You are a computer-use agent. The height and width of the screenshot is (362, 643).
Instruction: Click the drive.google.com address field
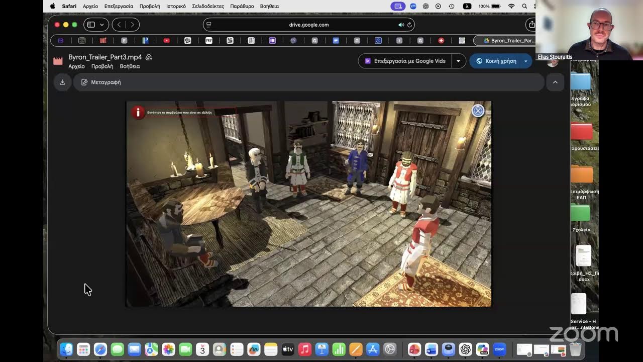(308, 24)
